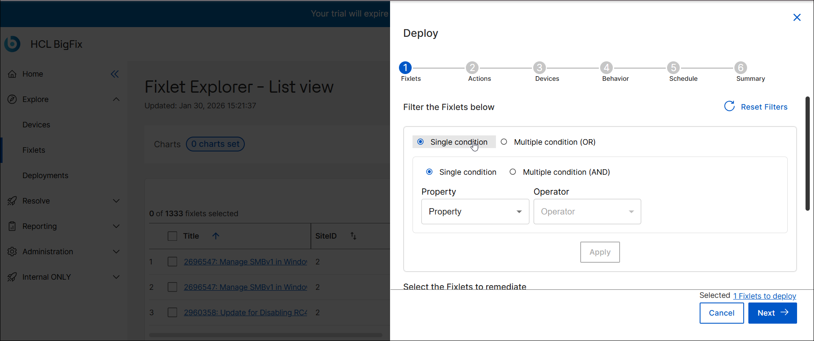Click the Reporting clipboard icon
Viewport: 814px width, 341px height.
pos(12,226)
